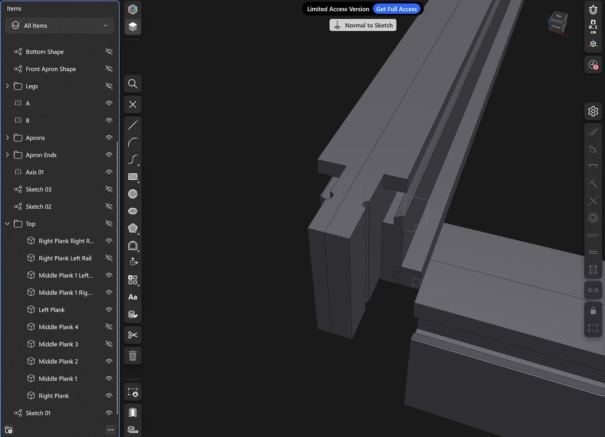Hide Axis 01
This screenshot has width=605, height=437.
click(x=109, y=172)
